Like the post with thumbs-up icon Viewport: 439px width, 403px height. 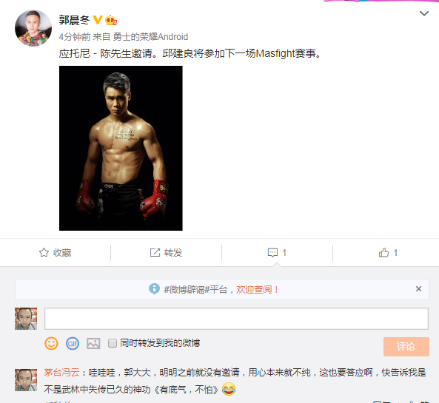383,253
